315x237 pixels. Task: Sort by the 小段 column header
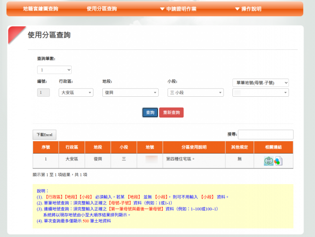click(124, 147)
